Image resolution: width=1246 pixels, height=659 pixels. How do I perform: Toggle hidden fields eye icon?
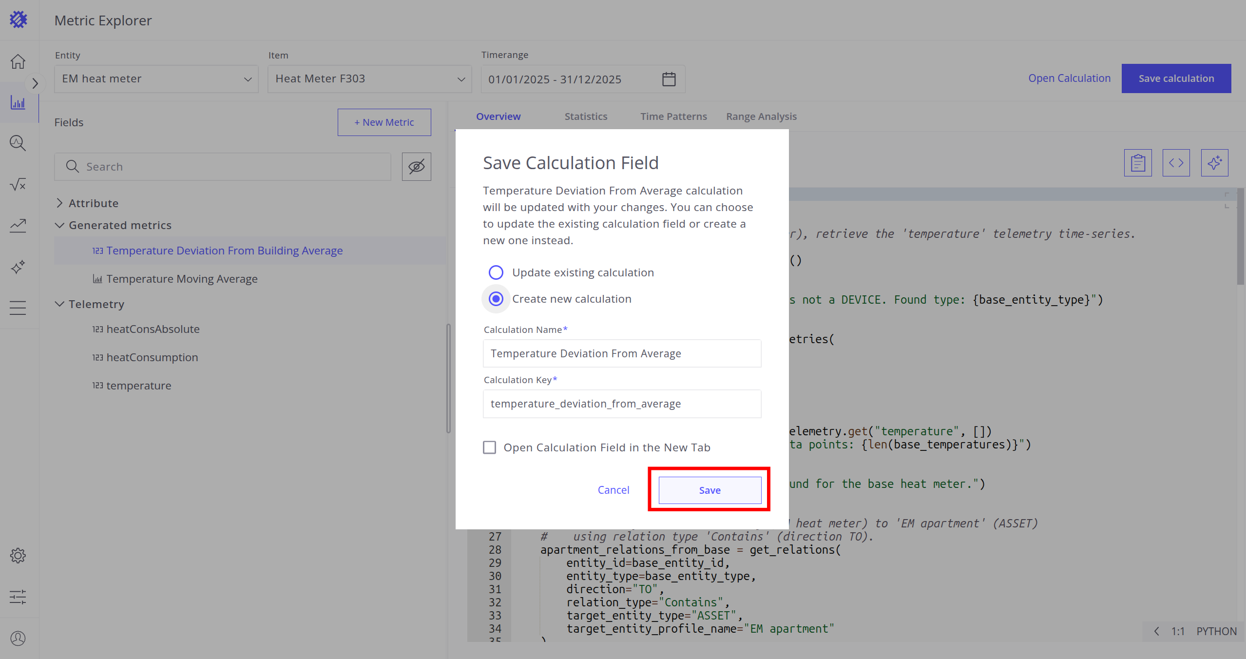416,167
